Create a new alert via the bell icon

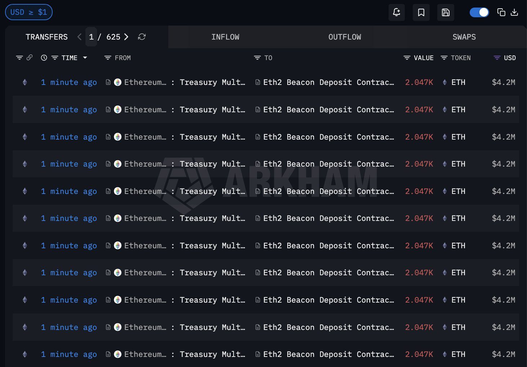click(397, 12)
